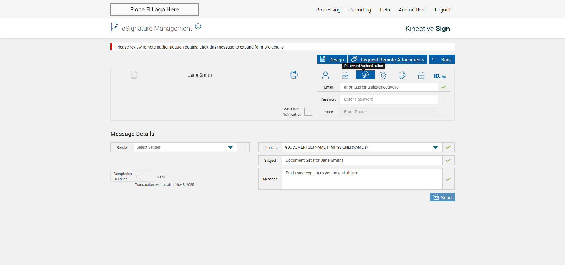The image size is (565, 265).
Task: Select the in-person signer icon
Action: 325,75
